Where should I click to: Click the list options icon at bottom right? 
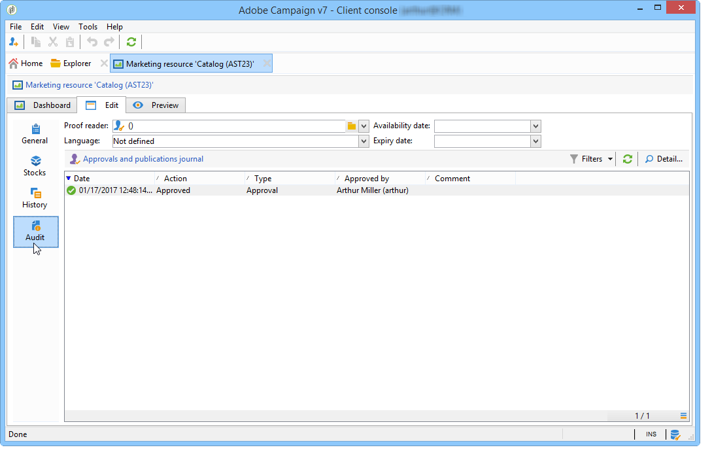[683, 416]
